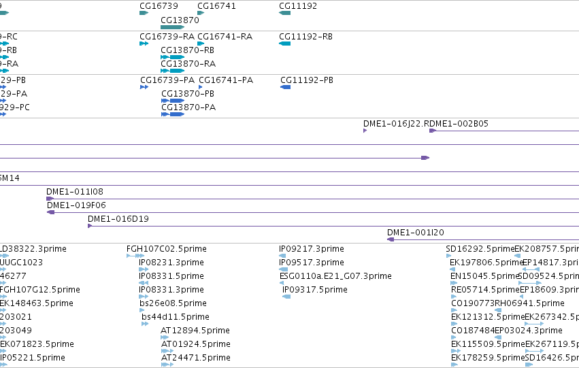579x368 pixels.
Task: Select the AT24471.5prime EST label
Action: 196,358
